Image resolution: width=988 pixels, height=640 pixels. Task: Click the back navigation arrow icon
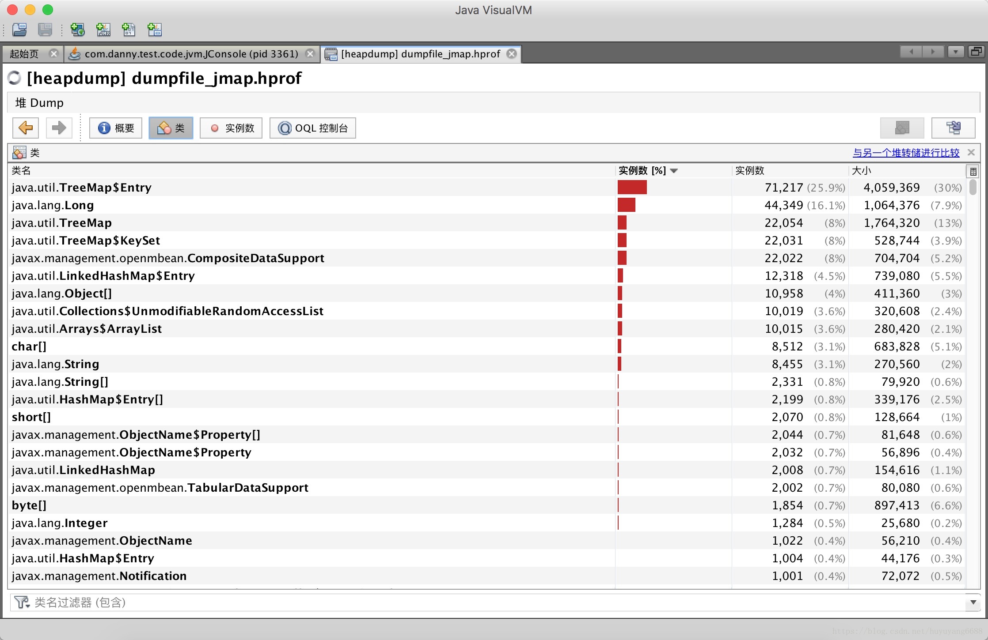[27, 128]
